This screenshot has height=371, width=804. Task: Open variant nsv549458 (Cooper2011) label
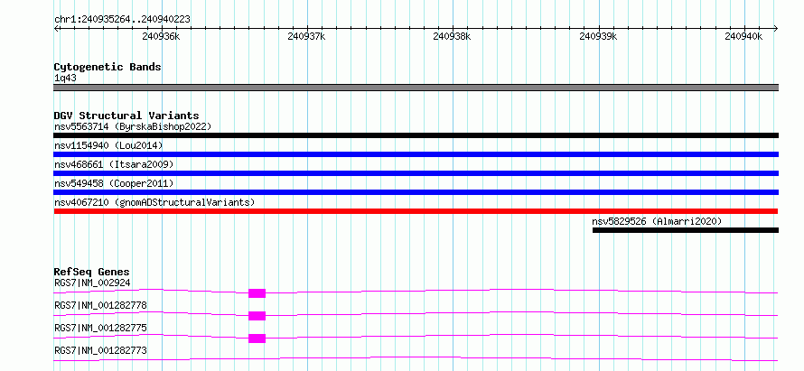point(114,183)
